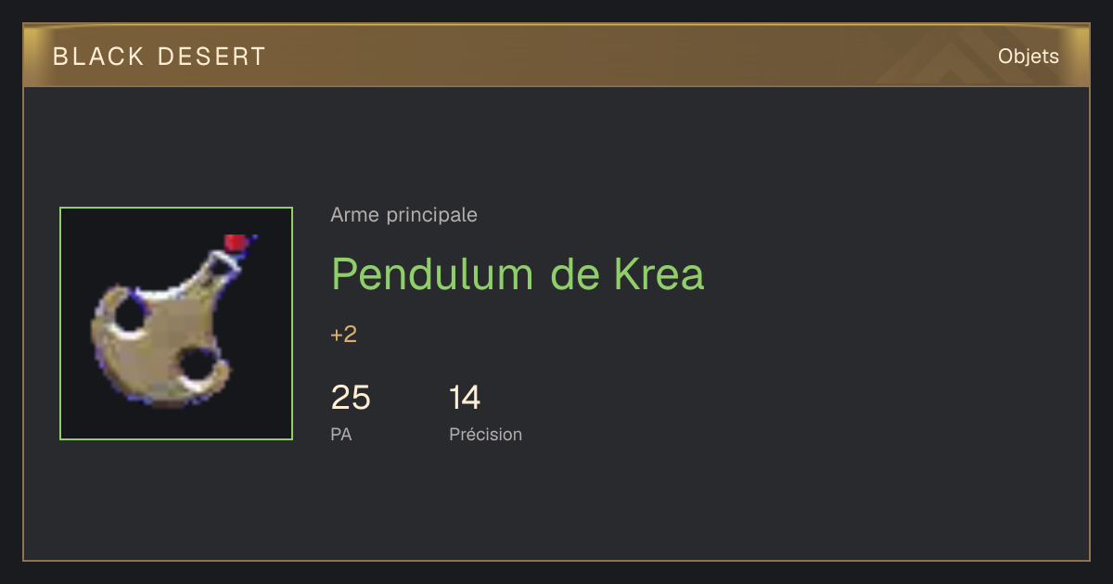Click the +2 enhancement level text
The image size is (1113, 584).
(343, 335)
